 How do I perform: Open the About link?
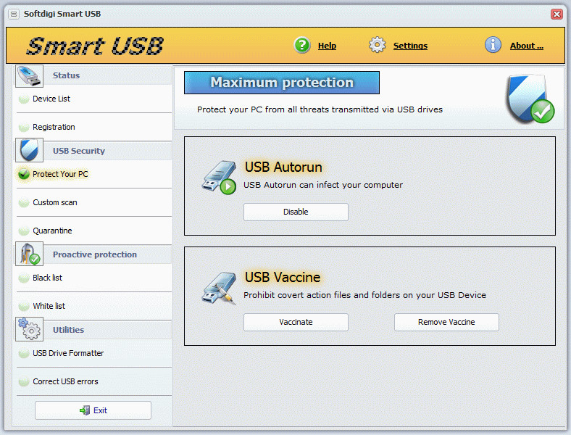[x=527, y=46]
